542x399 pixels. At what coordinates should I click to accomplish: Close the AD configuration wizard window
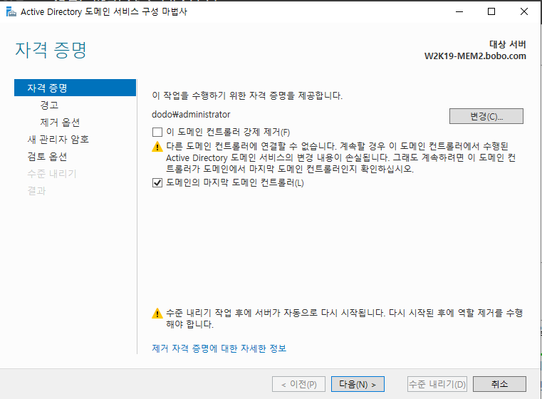click(523, 11)
